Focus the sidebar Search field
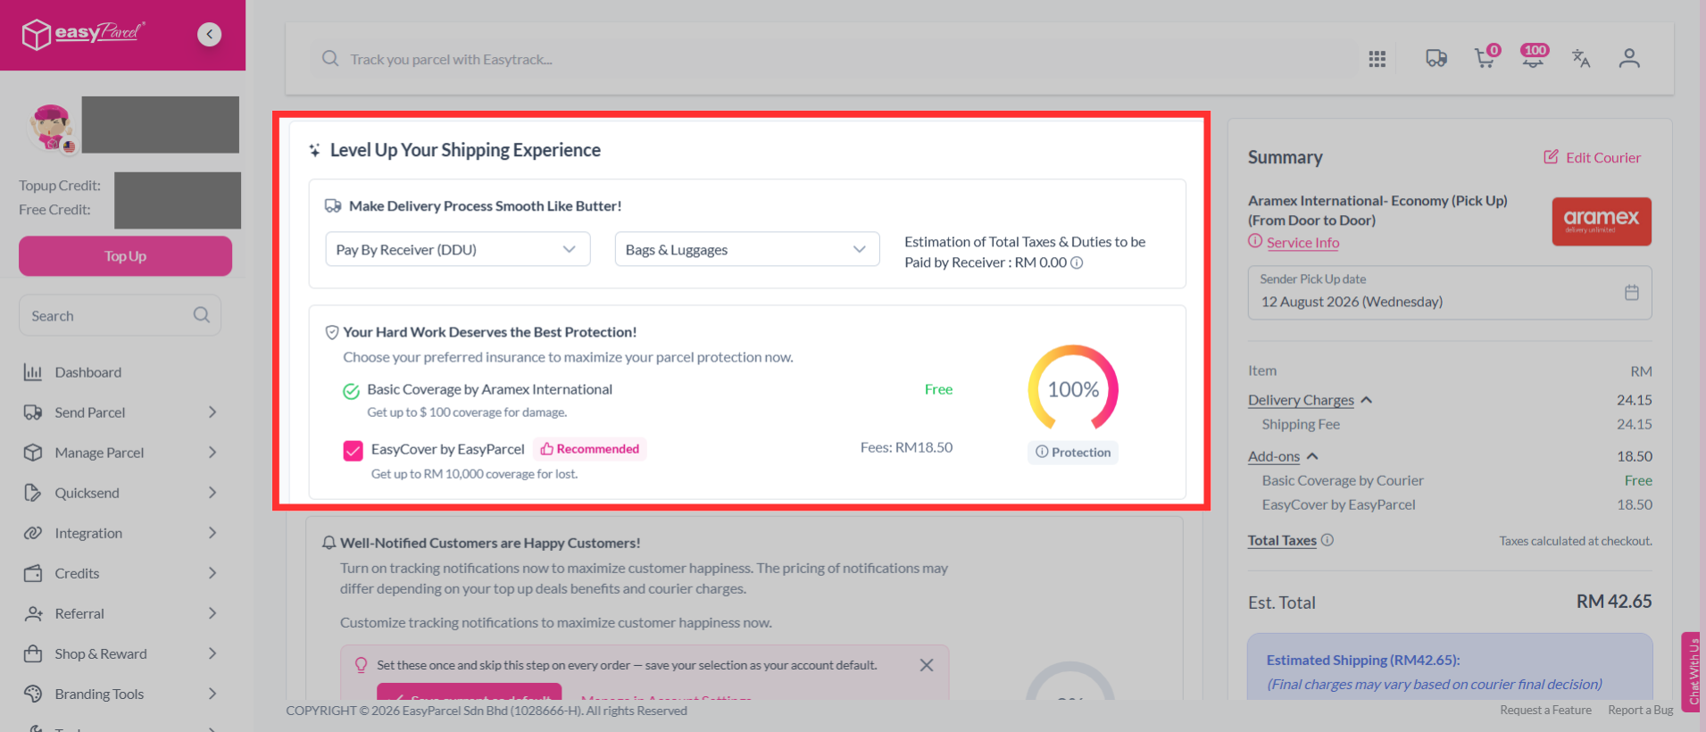 120,316
